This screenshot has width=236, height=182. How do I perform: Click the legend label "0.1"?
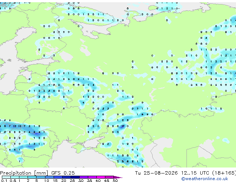(x=4, y=181)
